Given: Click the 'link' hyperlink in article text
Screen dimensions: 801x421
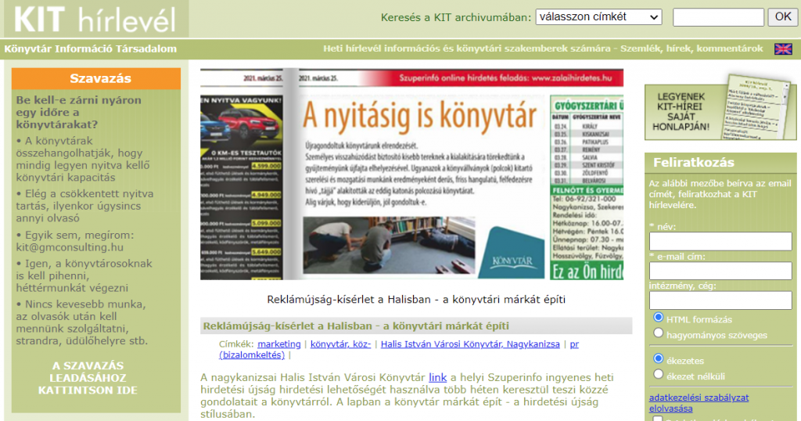Looking at the screenshot, I should click(437, 378).
